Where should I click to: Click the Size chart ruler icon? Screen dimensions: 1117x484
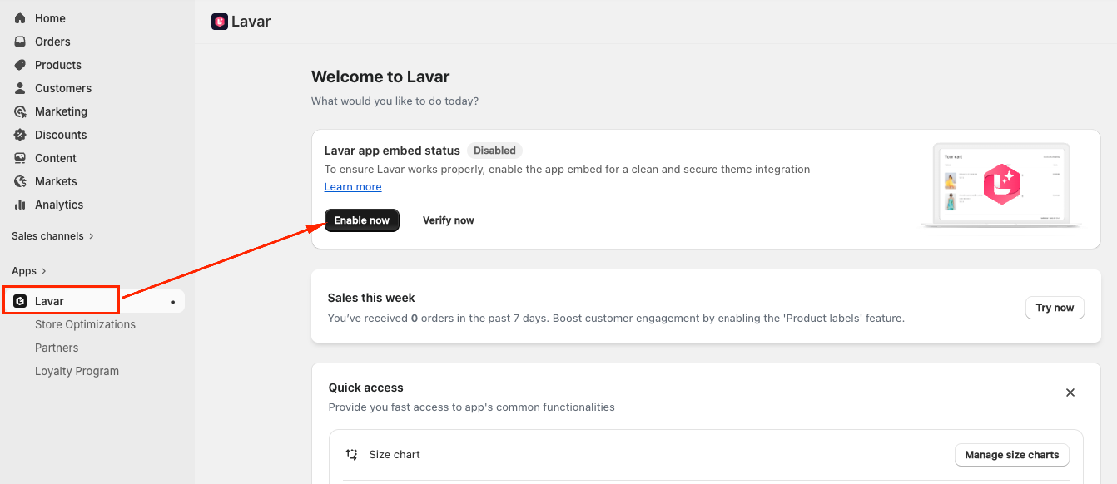(x=352, y=455)
